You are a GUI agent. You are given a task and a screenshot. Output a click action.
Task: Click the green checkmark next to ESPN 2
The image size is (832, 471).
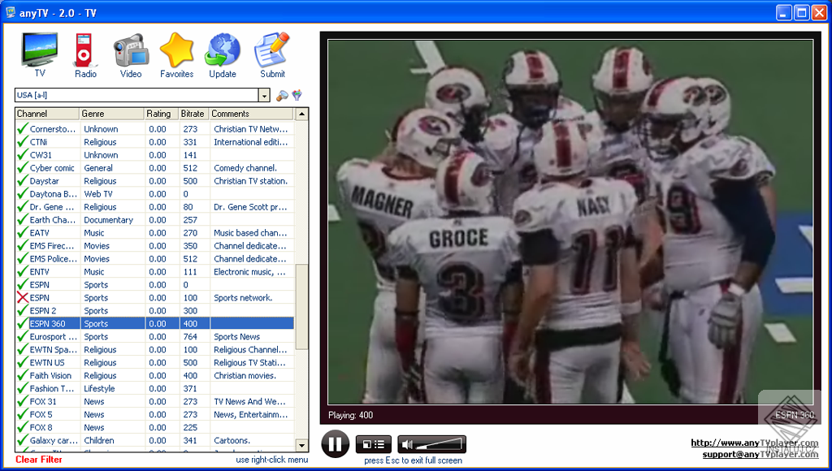22,311
